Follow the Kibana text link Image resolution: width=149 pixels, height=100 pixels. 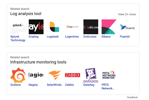pyautogui.click(x=106, y=37)
